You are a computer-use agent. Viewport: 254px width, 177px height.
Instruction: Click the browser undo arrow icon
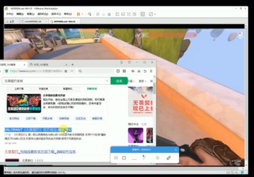click(145, 71)
